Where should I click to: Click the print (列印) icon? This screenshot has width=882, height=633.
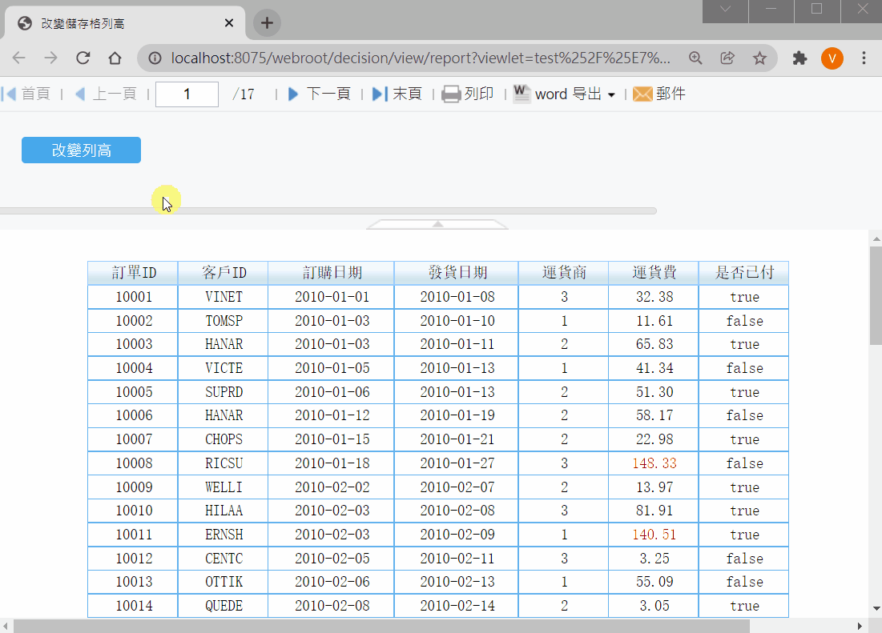tap(451, 94)
